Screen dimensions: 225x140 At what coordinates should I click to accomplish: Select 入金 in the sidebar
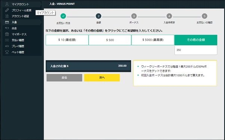[x=22, y=22]
